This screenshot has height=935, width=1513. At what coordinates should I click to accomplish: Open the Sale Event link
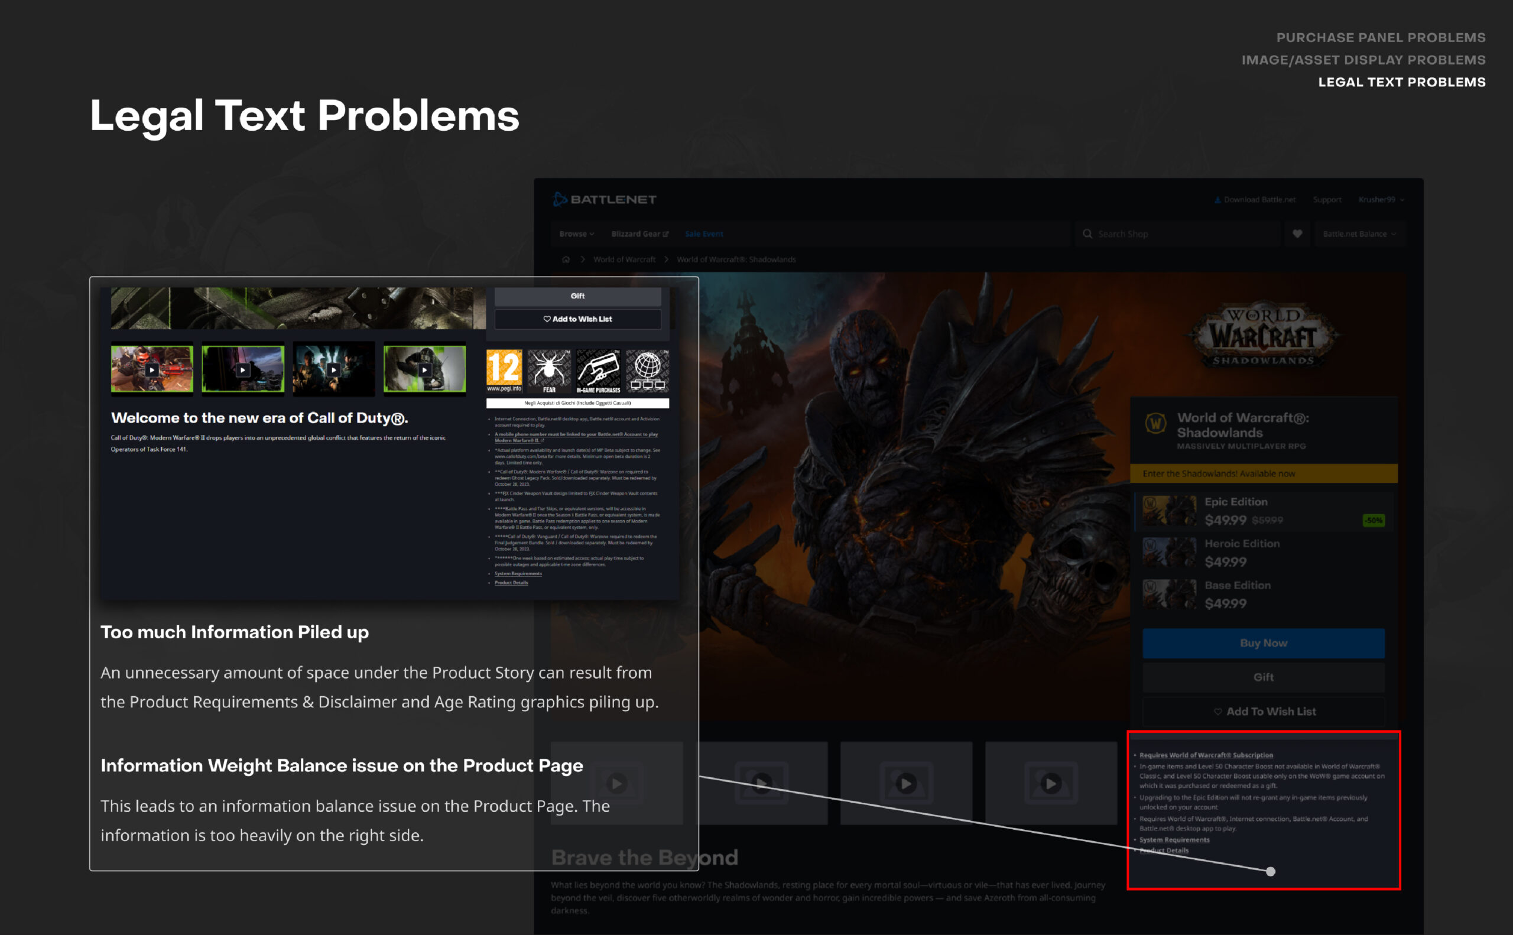(704, 234)
